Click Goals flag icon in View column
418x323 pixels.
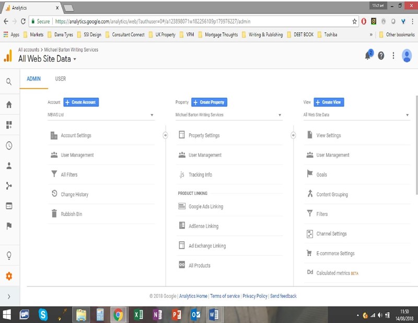pos(309,174)
